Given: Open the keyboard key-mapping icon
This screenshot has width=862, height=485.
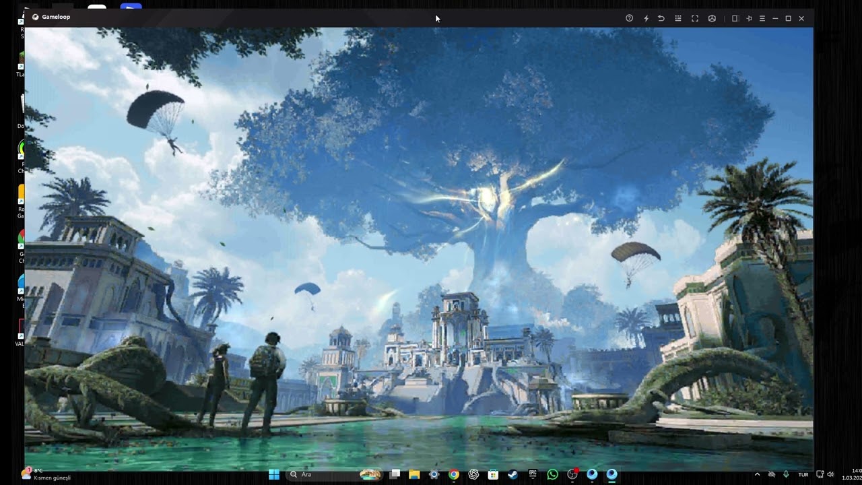Looking at the screenshot, I should coord(678,18).
